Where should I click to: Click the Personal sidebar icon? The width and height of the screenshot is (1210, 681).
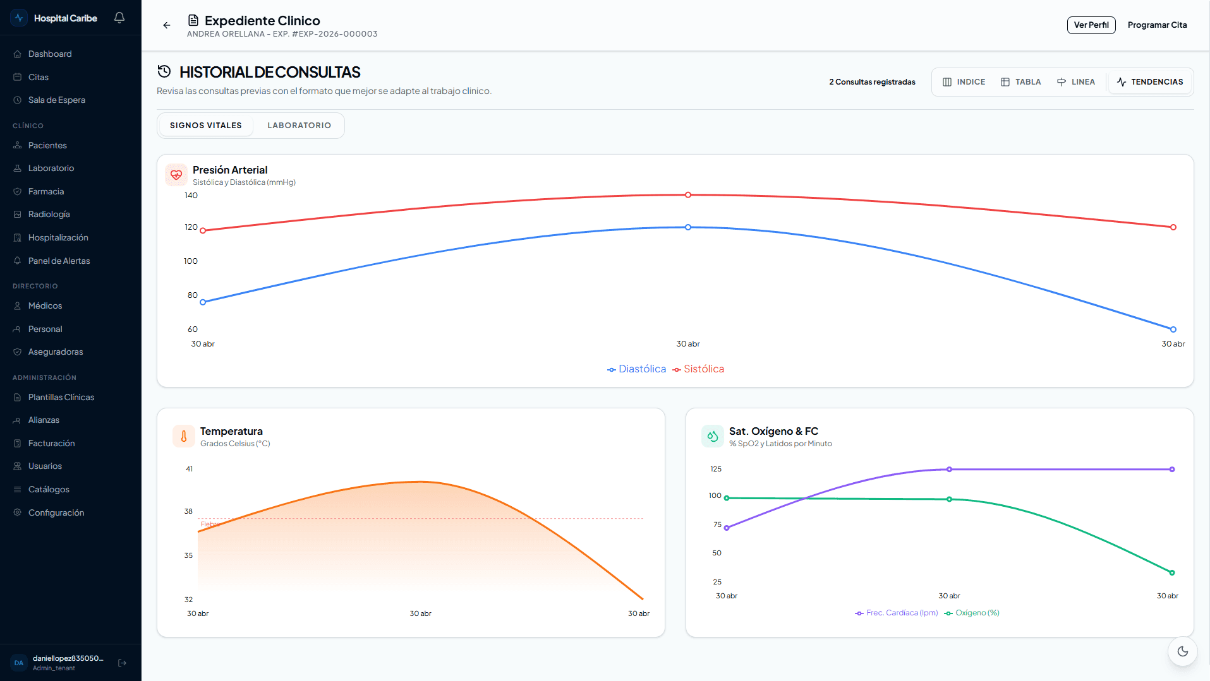(18, 329)
